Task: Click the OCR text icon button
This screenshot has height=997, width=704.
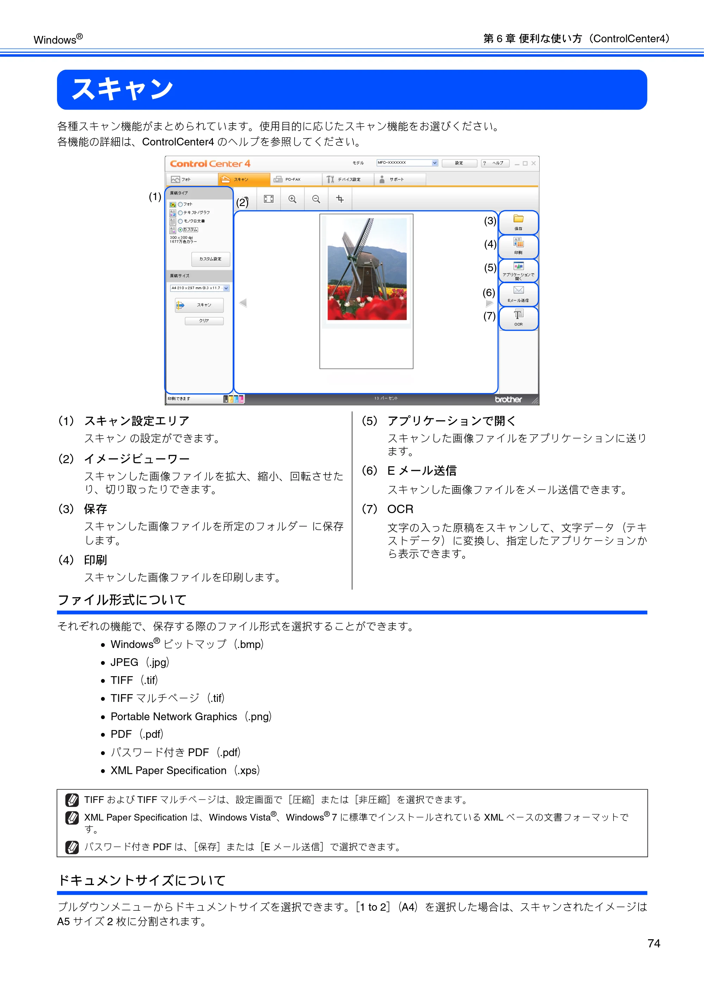Action: [518, 318]
